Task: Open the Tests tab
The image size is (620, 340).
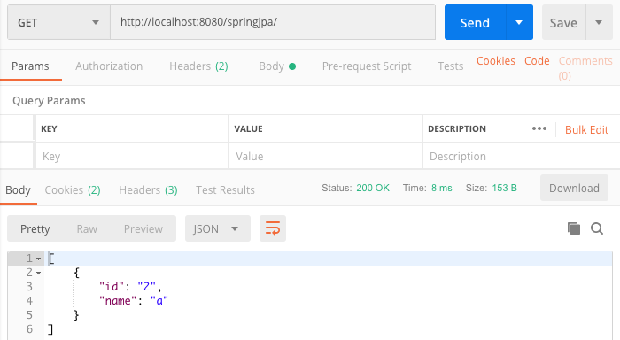Action: 450,66
